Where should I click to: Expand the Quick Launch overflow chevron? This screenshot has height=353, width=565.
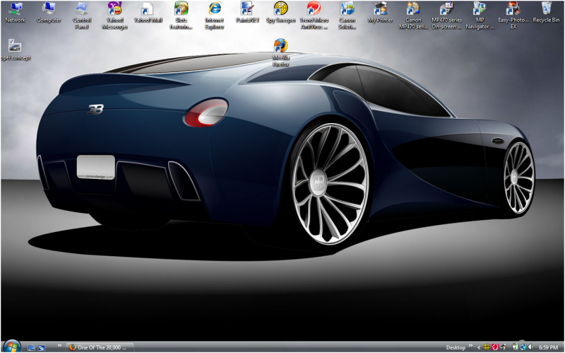tap(60, 347)
